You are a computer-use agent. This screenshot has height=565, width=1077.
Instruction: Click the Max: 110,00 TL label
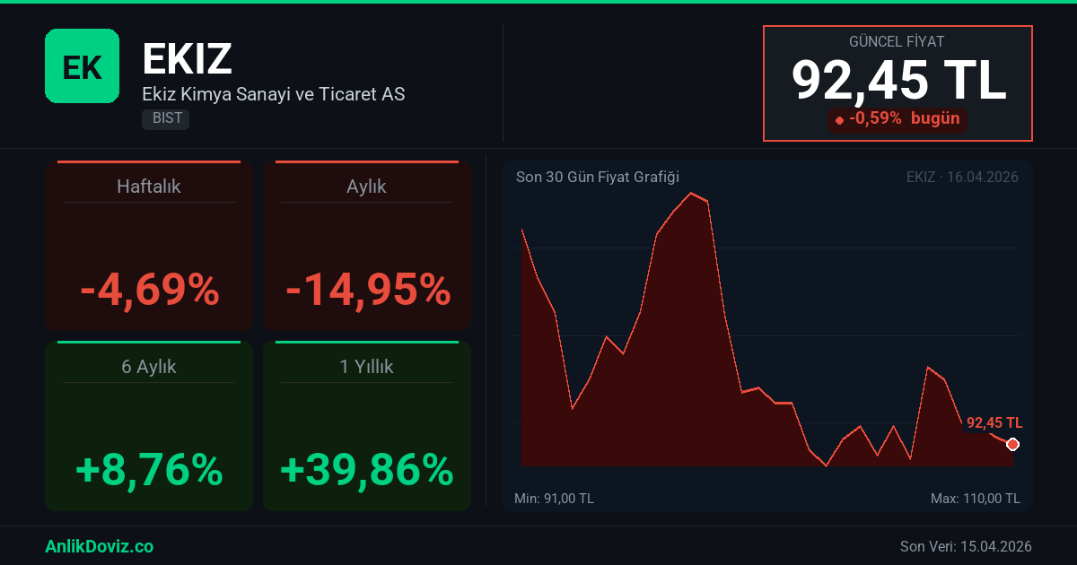975,498
